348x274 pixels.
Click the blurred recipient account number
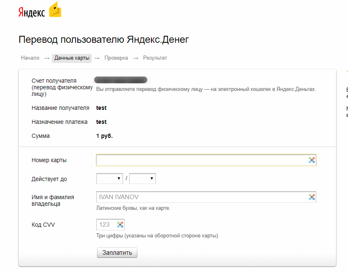point(121,80)
